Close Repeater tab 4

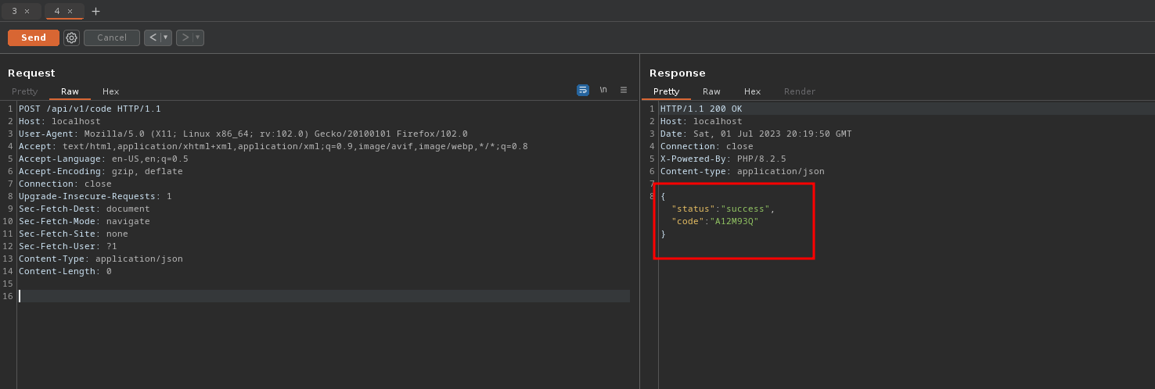70,11
